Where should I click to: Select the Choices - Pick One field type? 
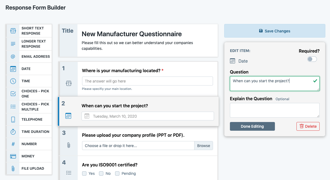[13, 93]
